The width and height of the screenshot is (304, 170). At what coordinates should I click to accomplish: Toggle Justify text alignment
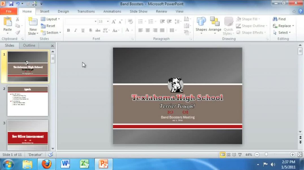pyautogui.click(x=162, y=30)
